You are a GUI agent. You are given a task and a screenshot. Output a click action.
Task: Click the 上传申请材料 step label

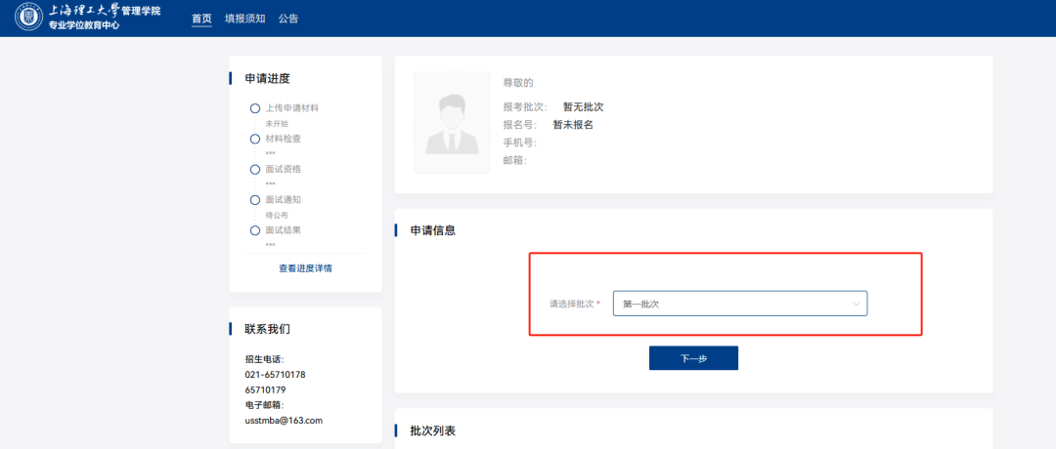point(291,108)
